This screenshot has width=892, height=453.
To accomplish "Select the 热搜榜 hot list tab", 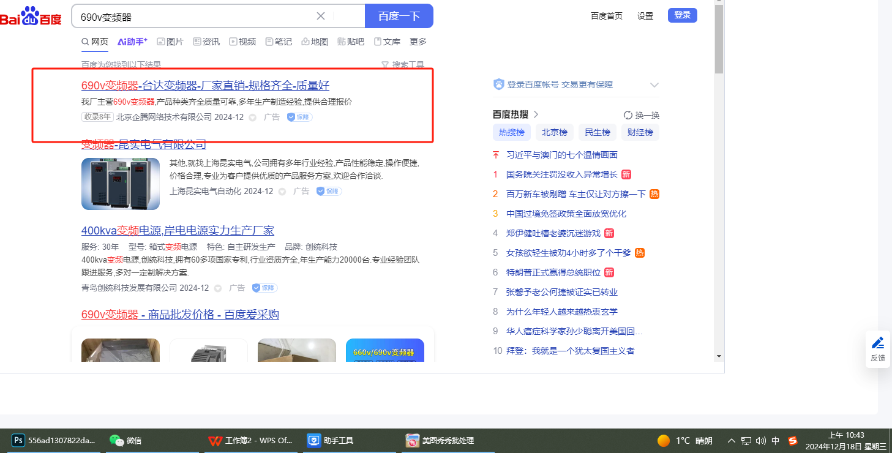I will (x=512, y=132).
